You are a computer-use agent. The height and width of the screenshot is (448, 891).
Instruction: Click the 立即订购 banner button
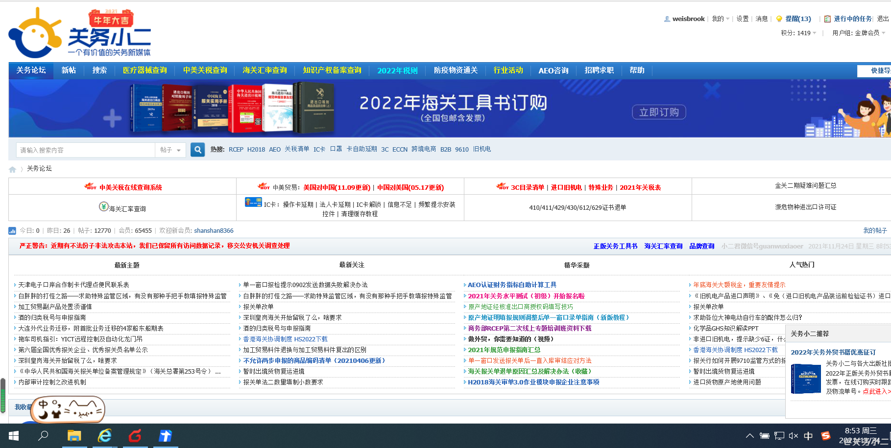click(x=659, y=112)
